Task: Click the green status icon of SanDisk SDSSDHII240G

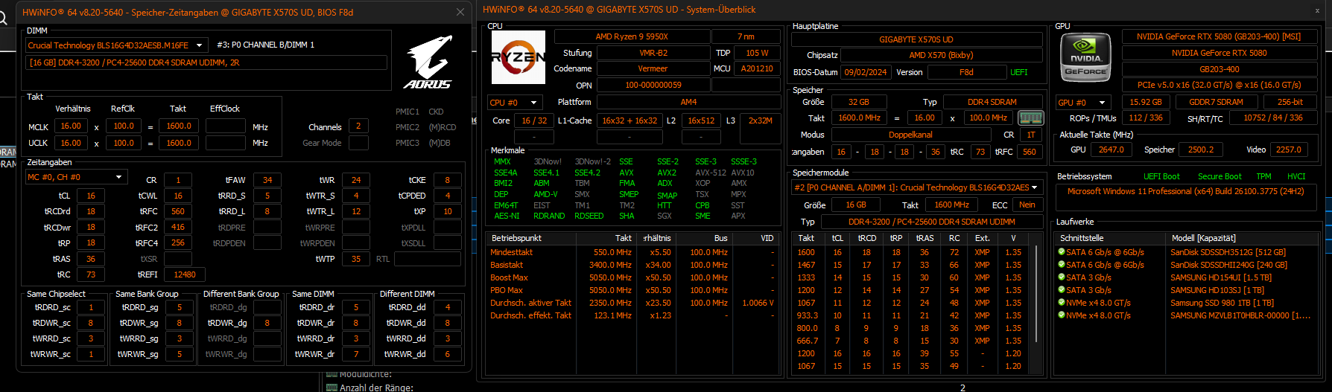Action: (x=1061, y=265)
